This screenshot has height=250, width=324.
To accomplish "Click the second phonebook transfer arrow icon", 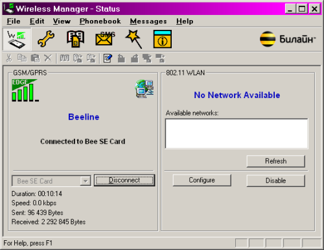I will tap(91, 58).
